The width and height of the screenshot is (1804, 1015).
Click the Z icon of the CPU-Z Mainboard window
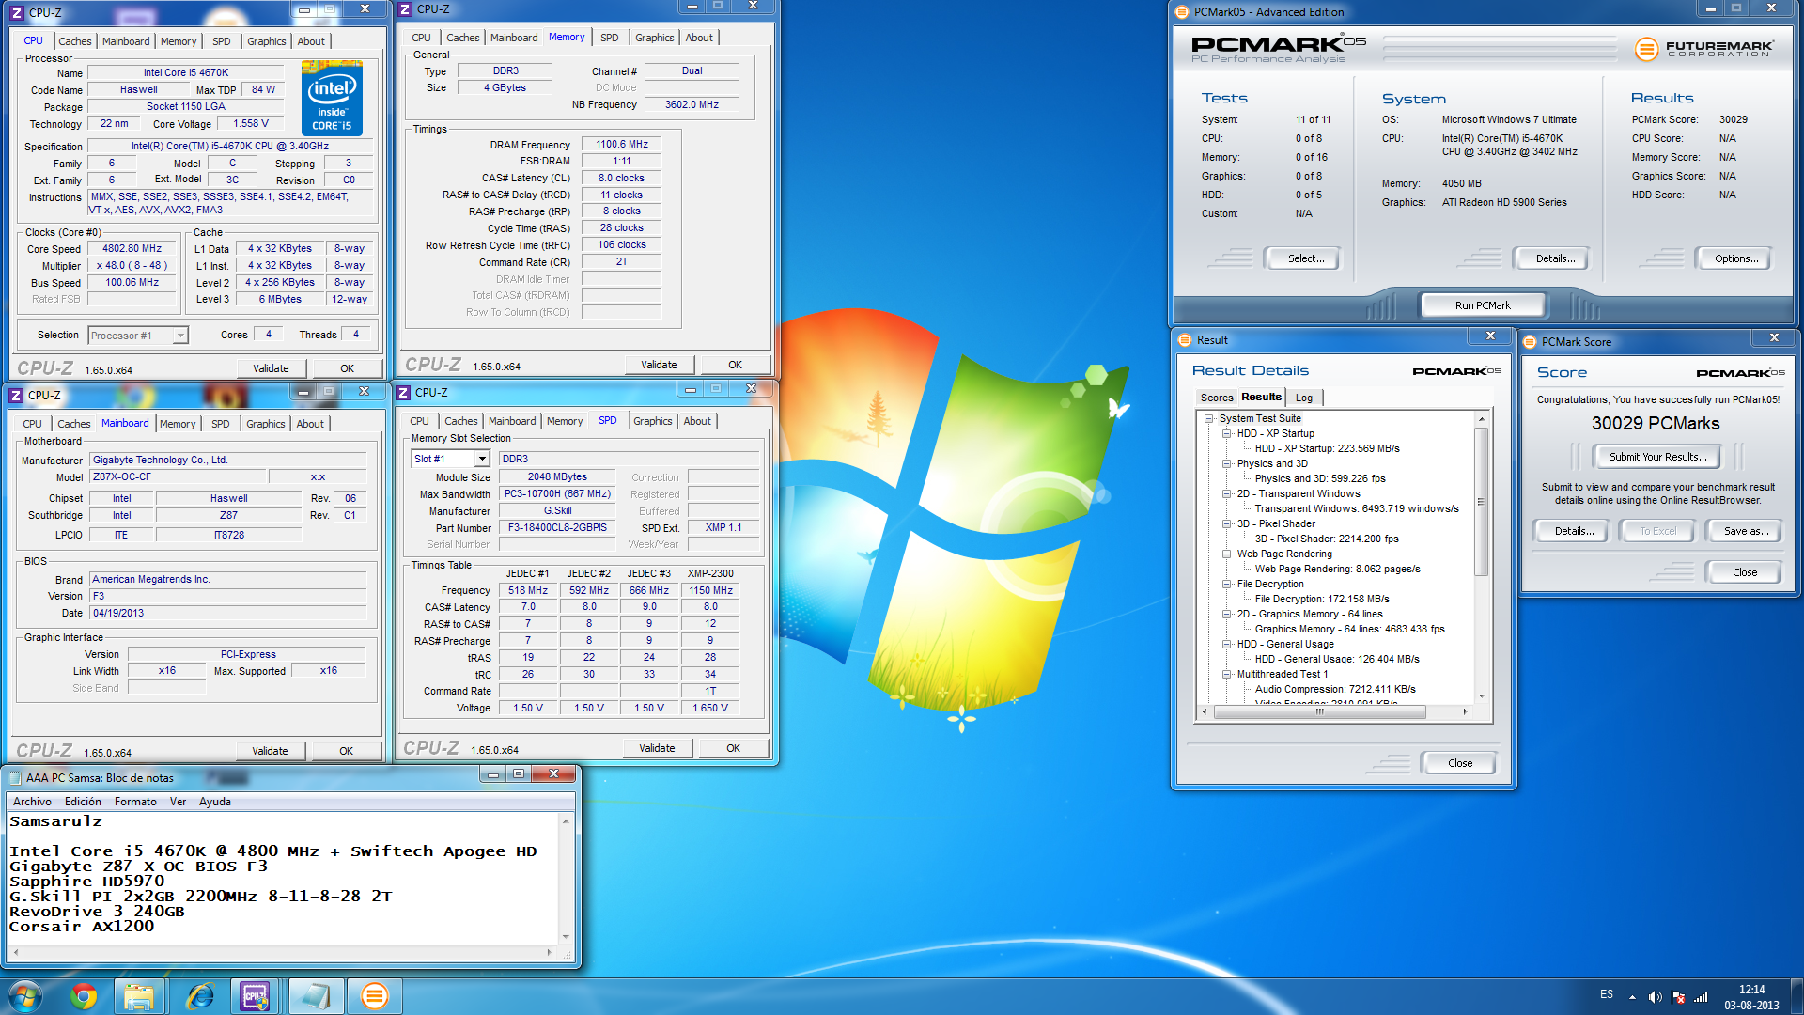coord(16,396)
